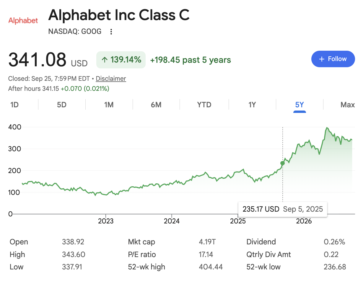Click the 52-wk high value 404.44
Screen dimensions: 358x283
coord(211,267)
